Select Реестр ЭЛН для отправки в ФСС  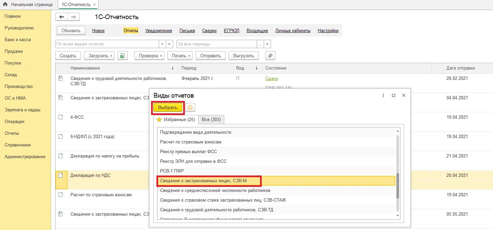[x=276, y=161]
